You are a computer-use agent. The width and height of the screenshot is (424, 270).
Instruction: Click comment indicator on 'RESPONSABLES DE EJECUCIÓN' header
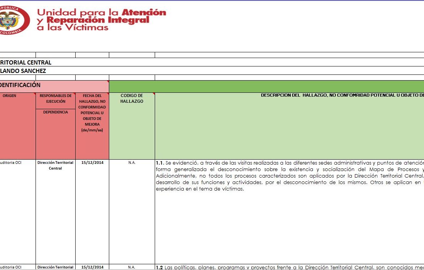(x=74, y=94)
